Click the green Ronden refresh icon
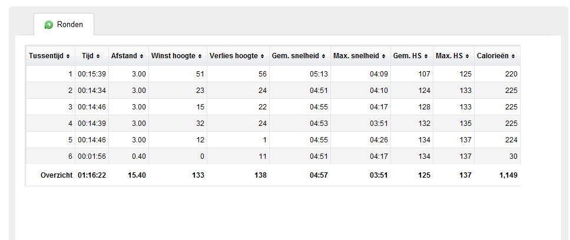570x240 pixels. tap(49, 25)
